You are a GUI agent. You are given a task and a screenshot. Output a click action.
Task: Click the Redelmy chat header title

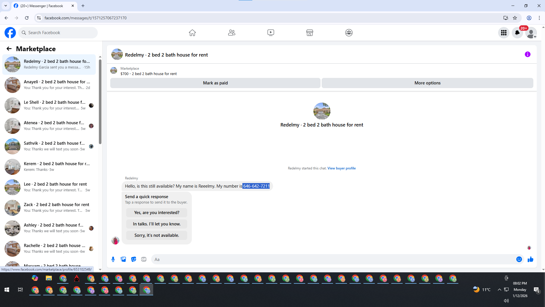pos(166,55)
